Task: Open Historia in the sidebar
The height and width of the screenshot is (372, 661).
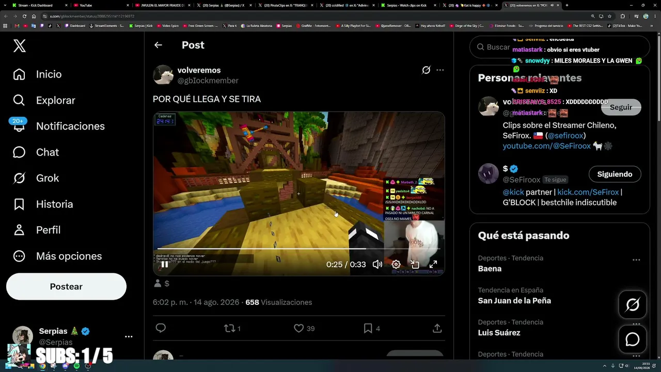Action: point(43,204)
